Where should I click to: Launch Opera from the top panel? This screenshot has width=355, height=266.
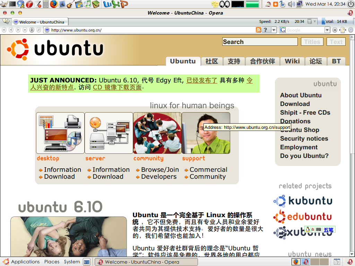[29, 4]
